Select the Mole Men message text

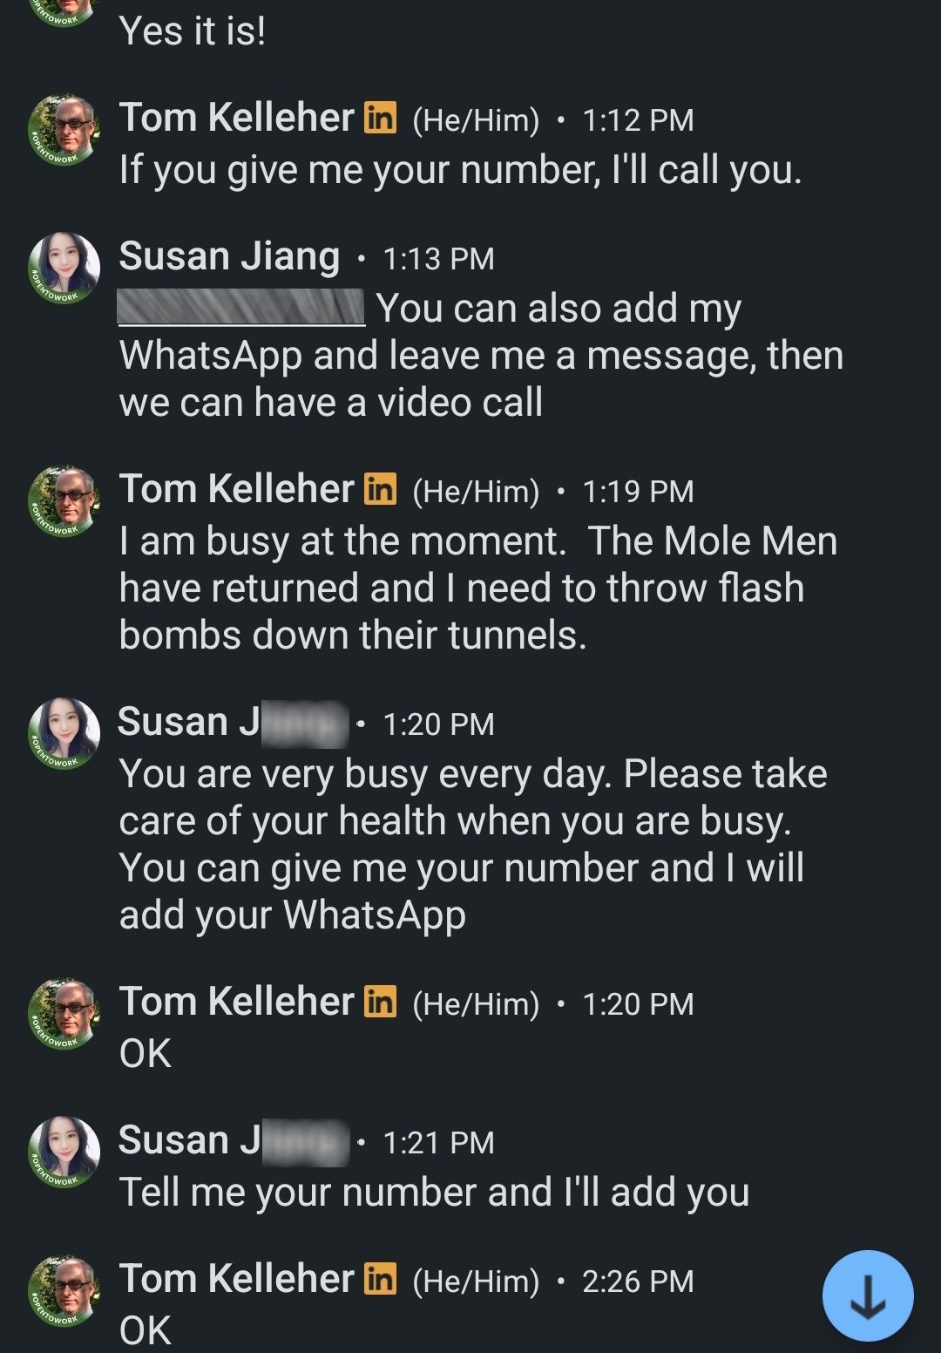pos(478,588)
